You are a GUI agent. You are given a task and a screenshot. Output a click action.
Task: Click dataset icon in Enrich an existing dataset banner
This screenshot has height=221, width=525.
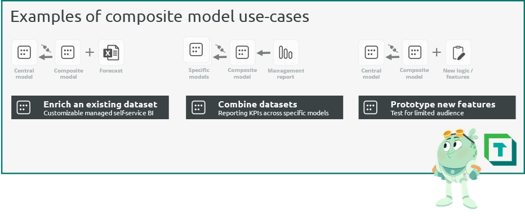click(x=24, y=107)
